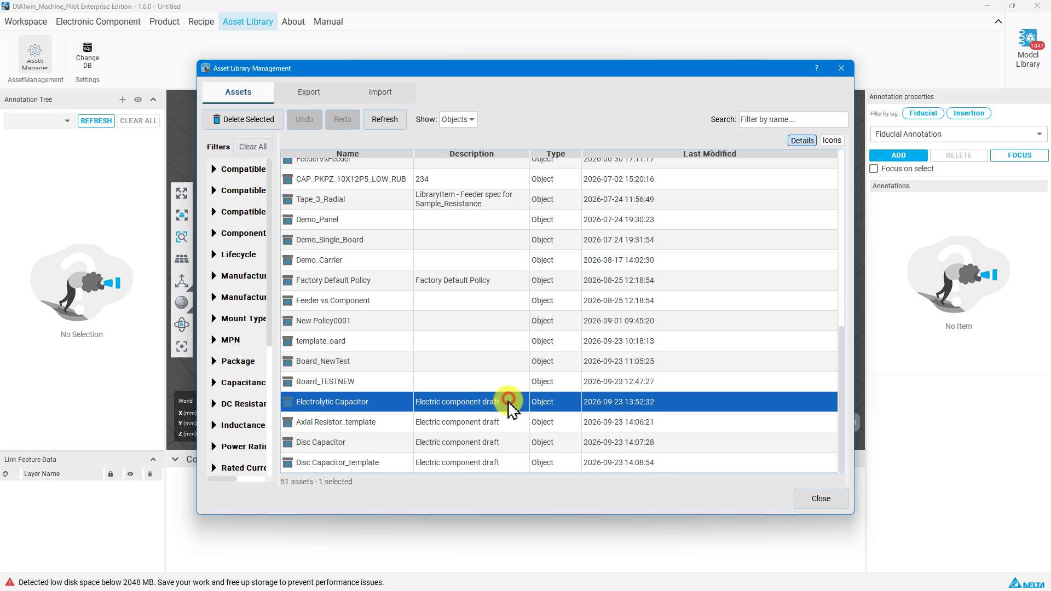The image size is (1051, 591).
Task: Expand the Mount Type filter
Action: click(213, 318)
